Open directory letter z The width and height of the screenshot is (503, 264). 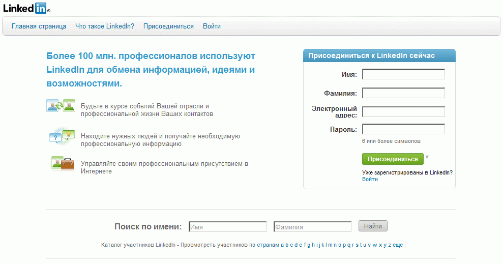[x=390, y=245]
